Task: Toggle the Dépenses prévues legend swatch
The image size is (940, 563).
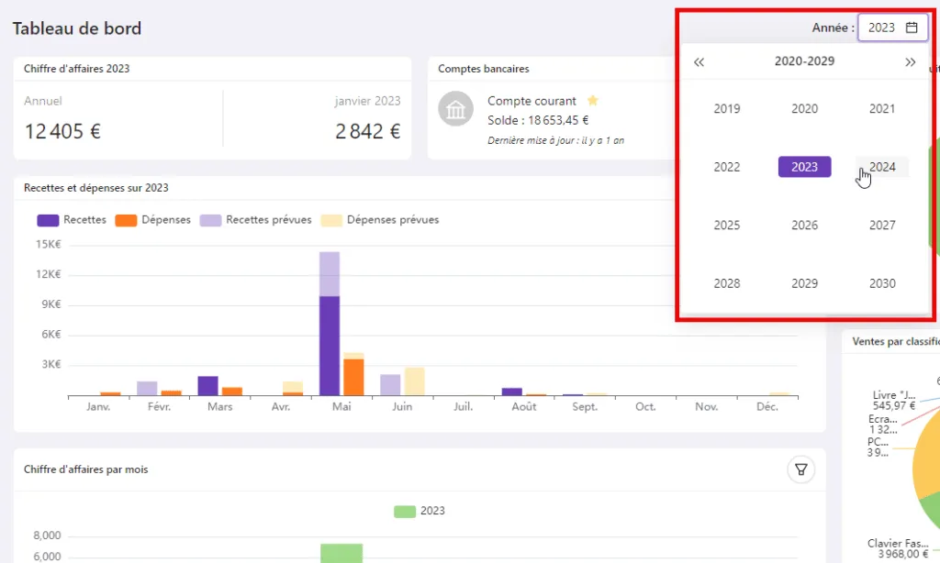Action: pyautogui.click(x=331, y=220)
